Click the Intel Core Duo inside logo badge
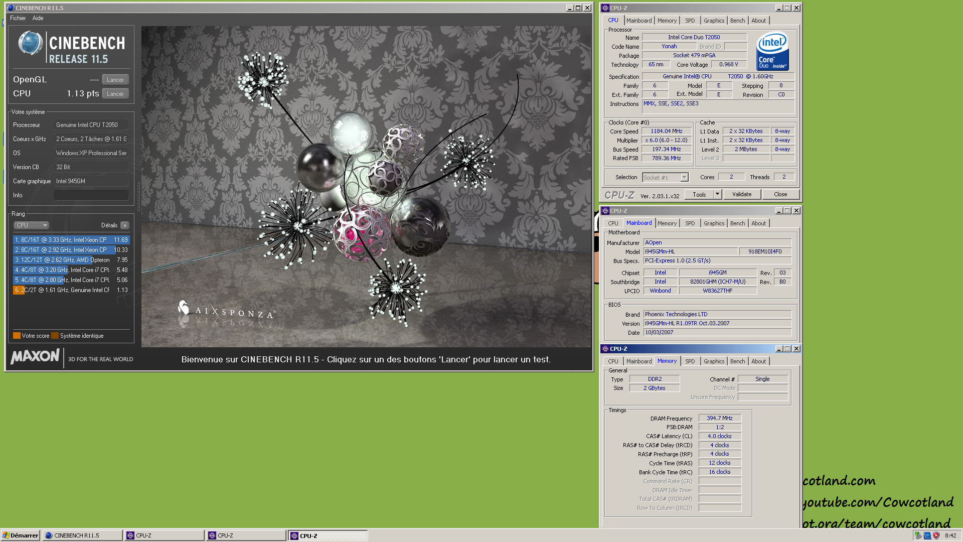 coord(772,51)
